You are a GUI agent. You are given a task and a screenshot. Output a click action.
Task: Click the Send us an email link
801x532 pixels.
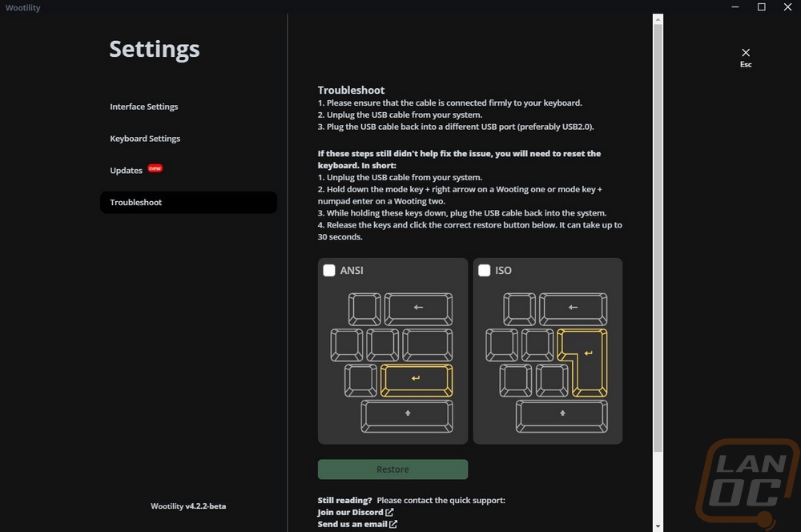click(x=357, y=524)
